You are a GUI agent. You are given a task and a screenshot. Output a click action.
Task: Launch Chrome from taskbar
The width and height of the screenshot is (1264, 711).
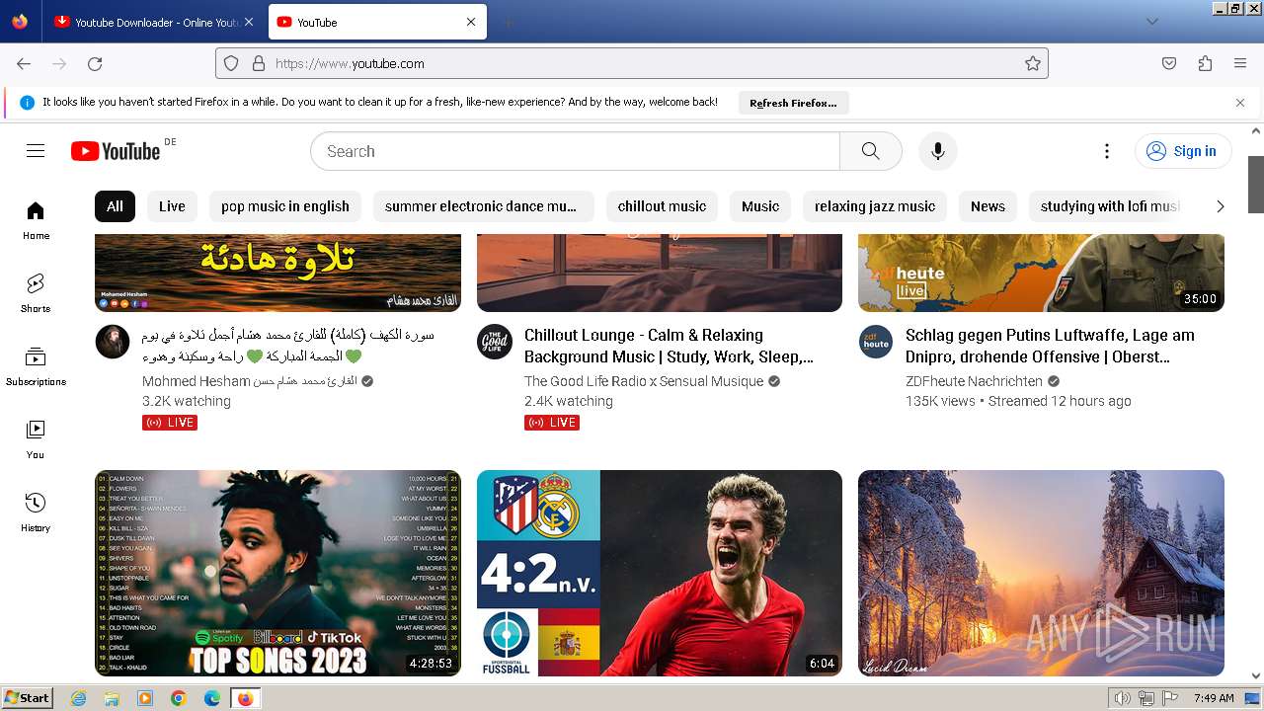(179, 698)
